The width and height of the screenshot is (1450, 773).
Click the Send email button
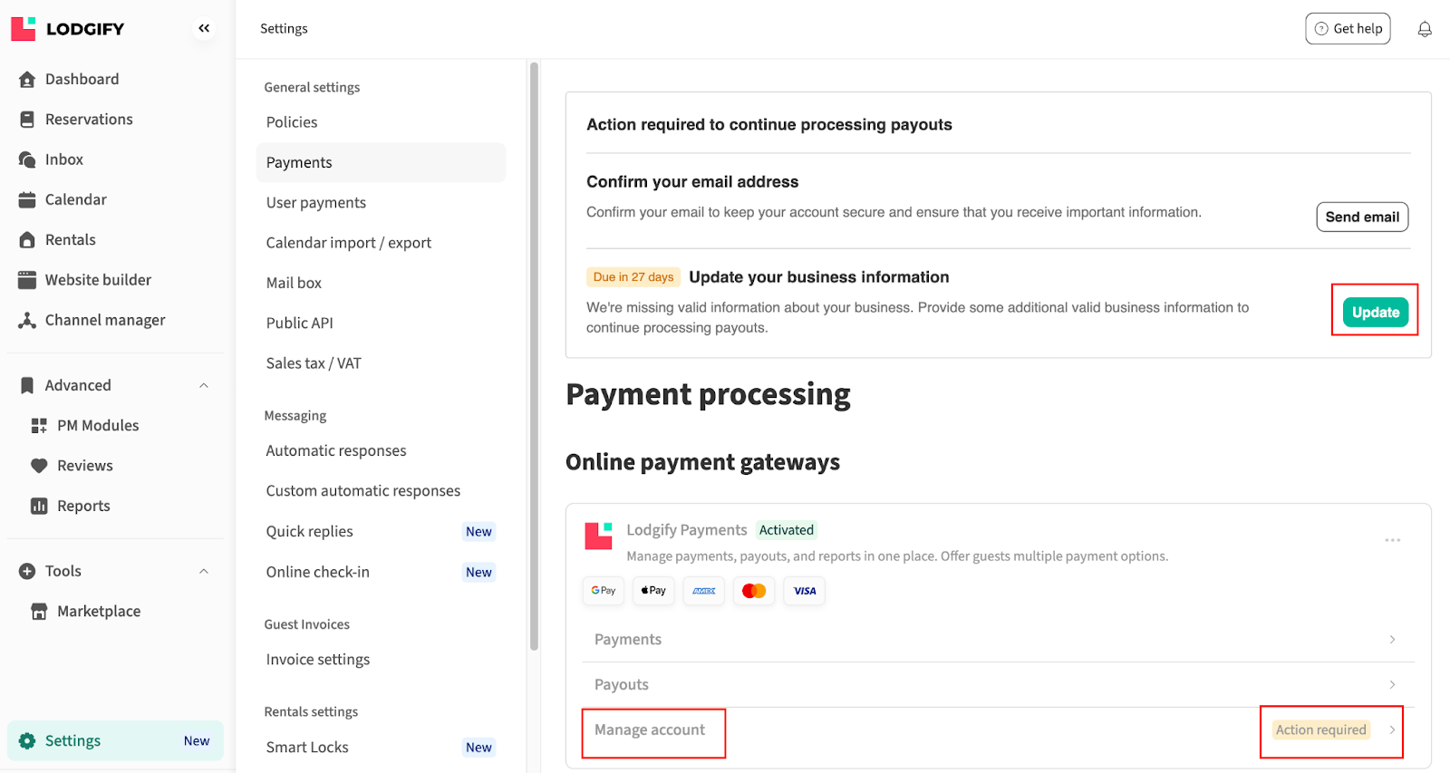click(x=1361, y=217)
